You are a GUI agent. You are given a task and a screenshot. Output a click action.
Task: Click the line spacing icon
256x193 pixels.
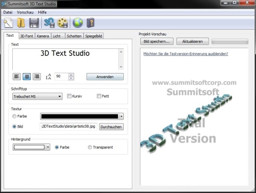point(48,76)
